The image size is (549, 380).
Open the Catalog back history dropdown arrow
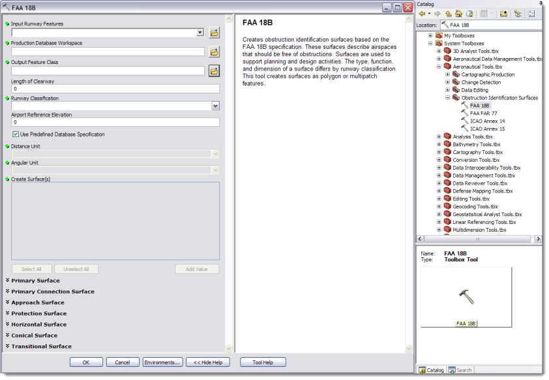(x=429, y=14)
